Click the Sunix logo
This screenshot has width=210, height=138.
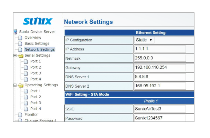[x=38, y=21]
